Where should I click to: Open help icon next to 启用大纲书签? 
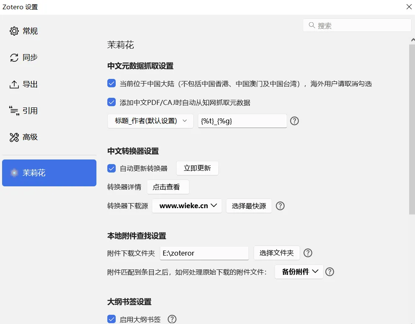point(172,319)
